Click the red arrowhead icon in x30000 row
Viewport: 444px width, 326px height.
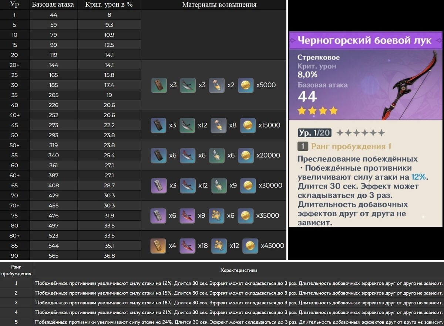pos(187,186)
